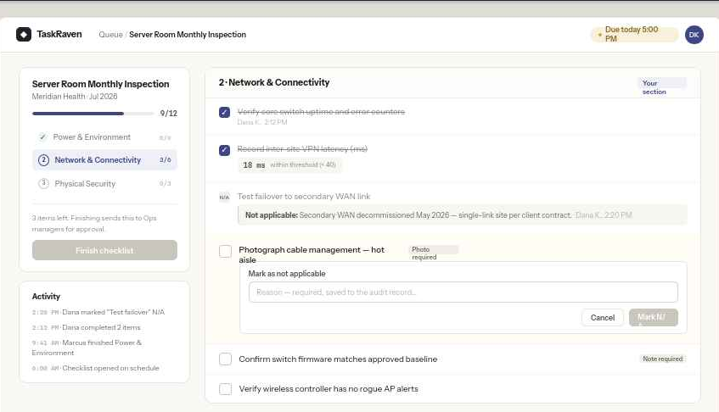Focus the not-applicable Reason input field

pyautogui.click(x=463, y=292)
